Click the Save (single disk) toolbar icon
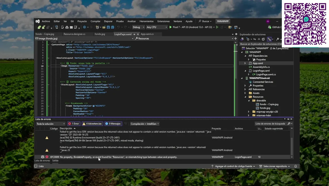Image resolution: width=329 pixels, height=186 pixels. (108, 27)
